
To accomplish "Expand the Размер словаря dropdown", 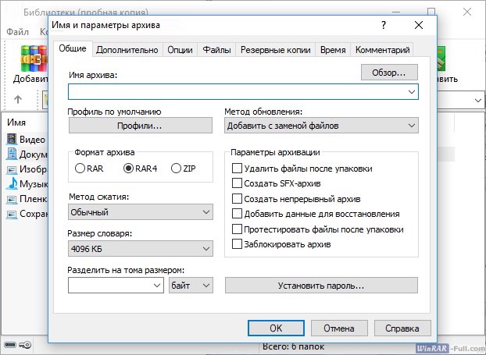I will (x=141, y=249).
